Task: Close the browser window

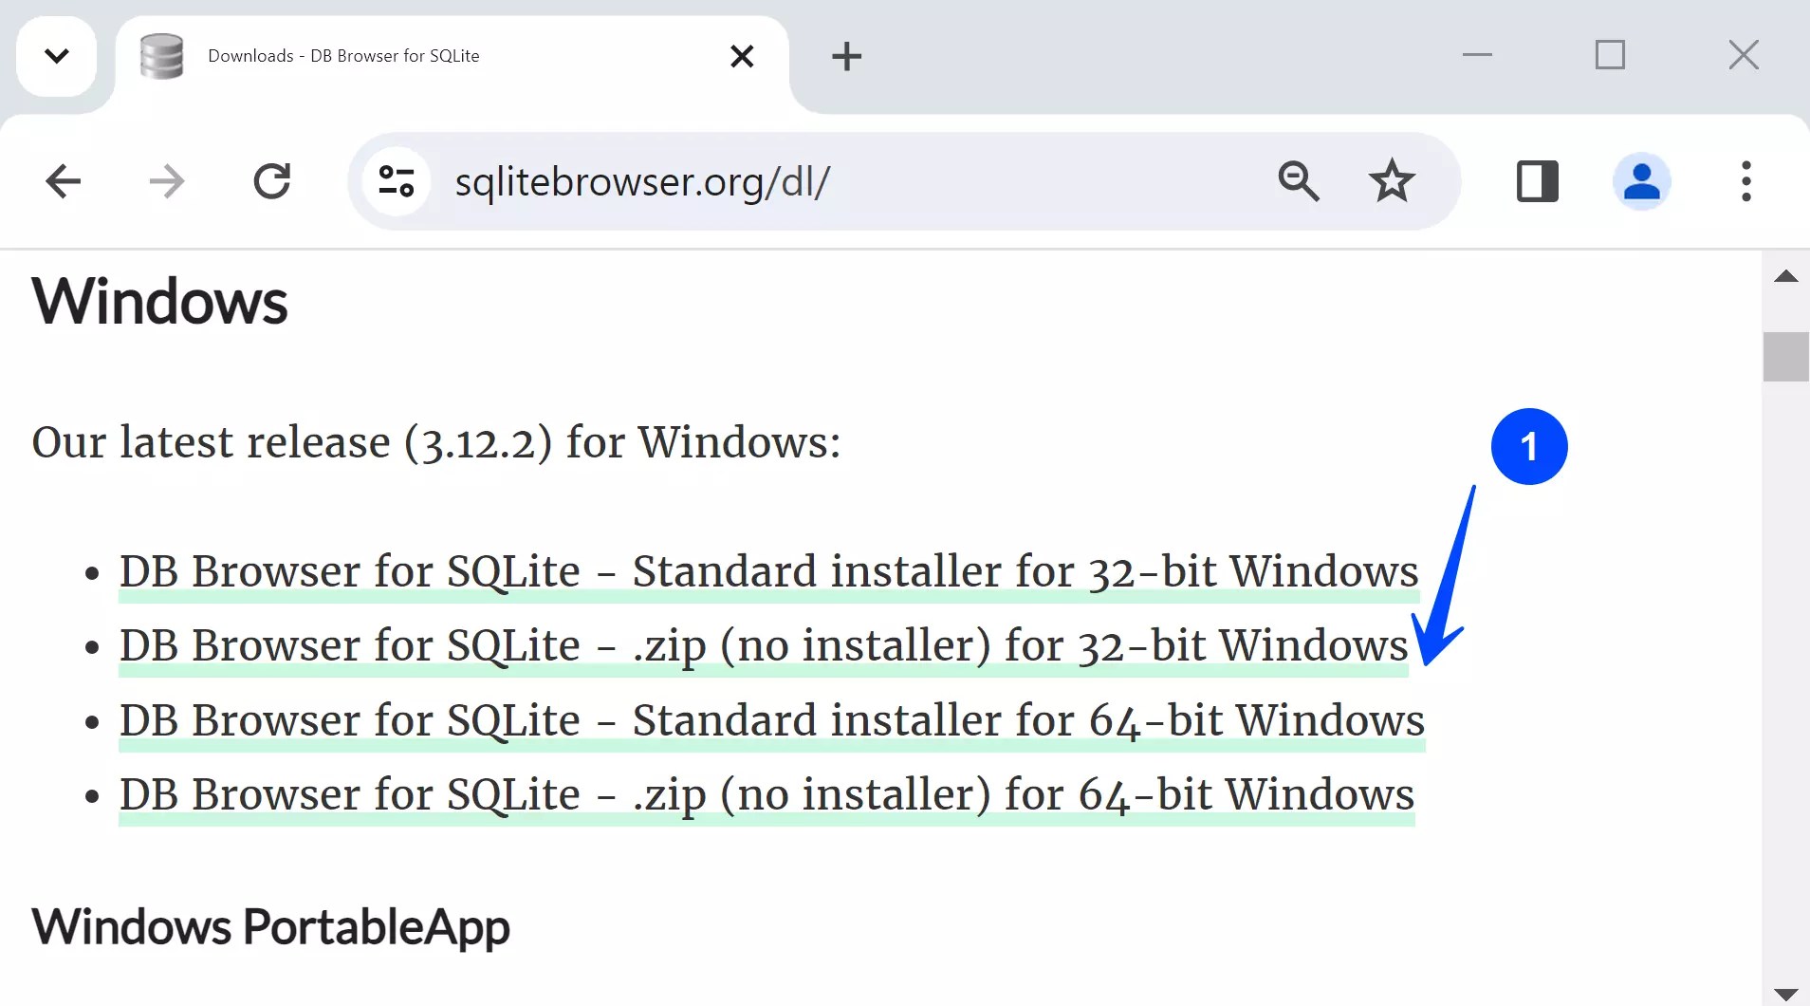Action: (1744, 55)
